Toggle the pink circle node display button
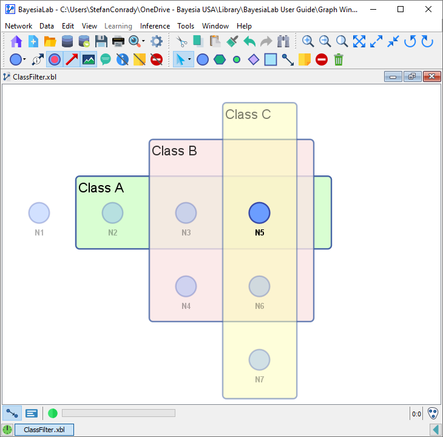443x437 pixels. (x=55, y=59)
